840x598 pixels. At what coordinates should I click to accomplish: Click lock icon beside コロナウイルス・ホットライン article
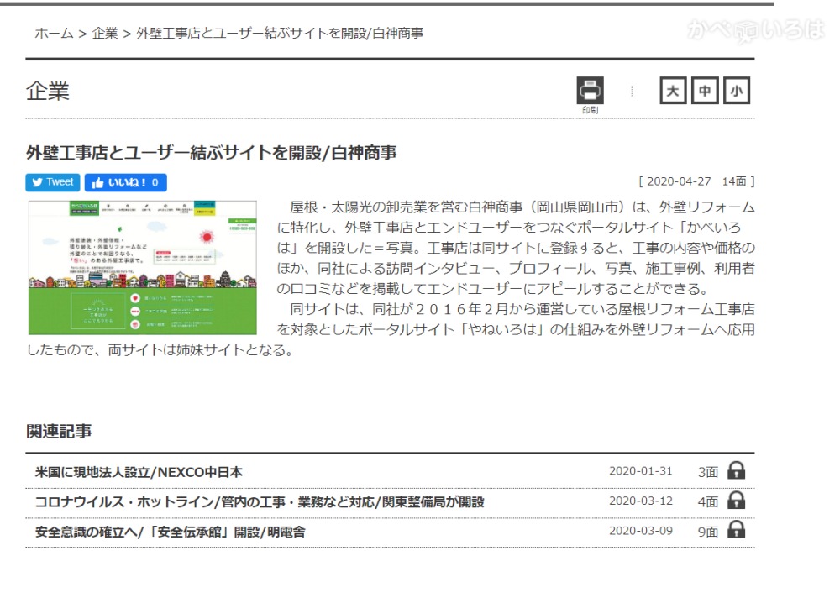(x=737, y=501)
